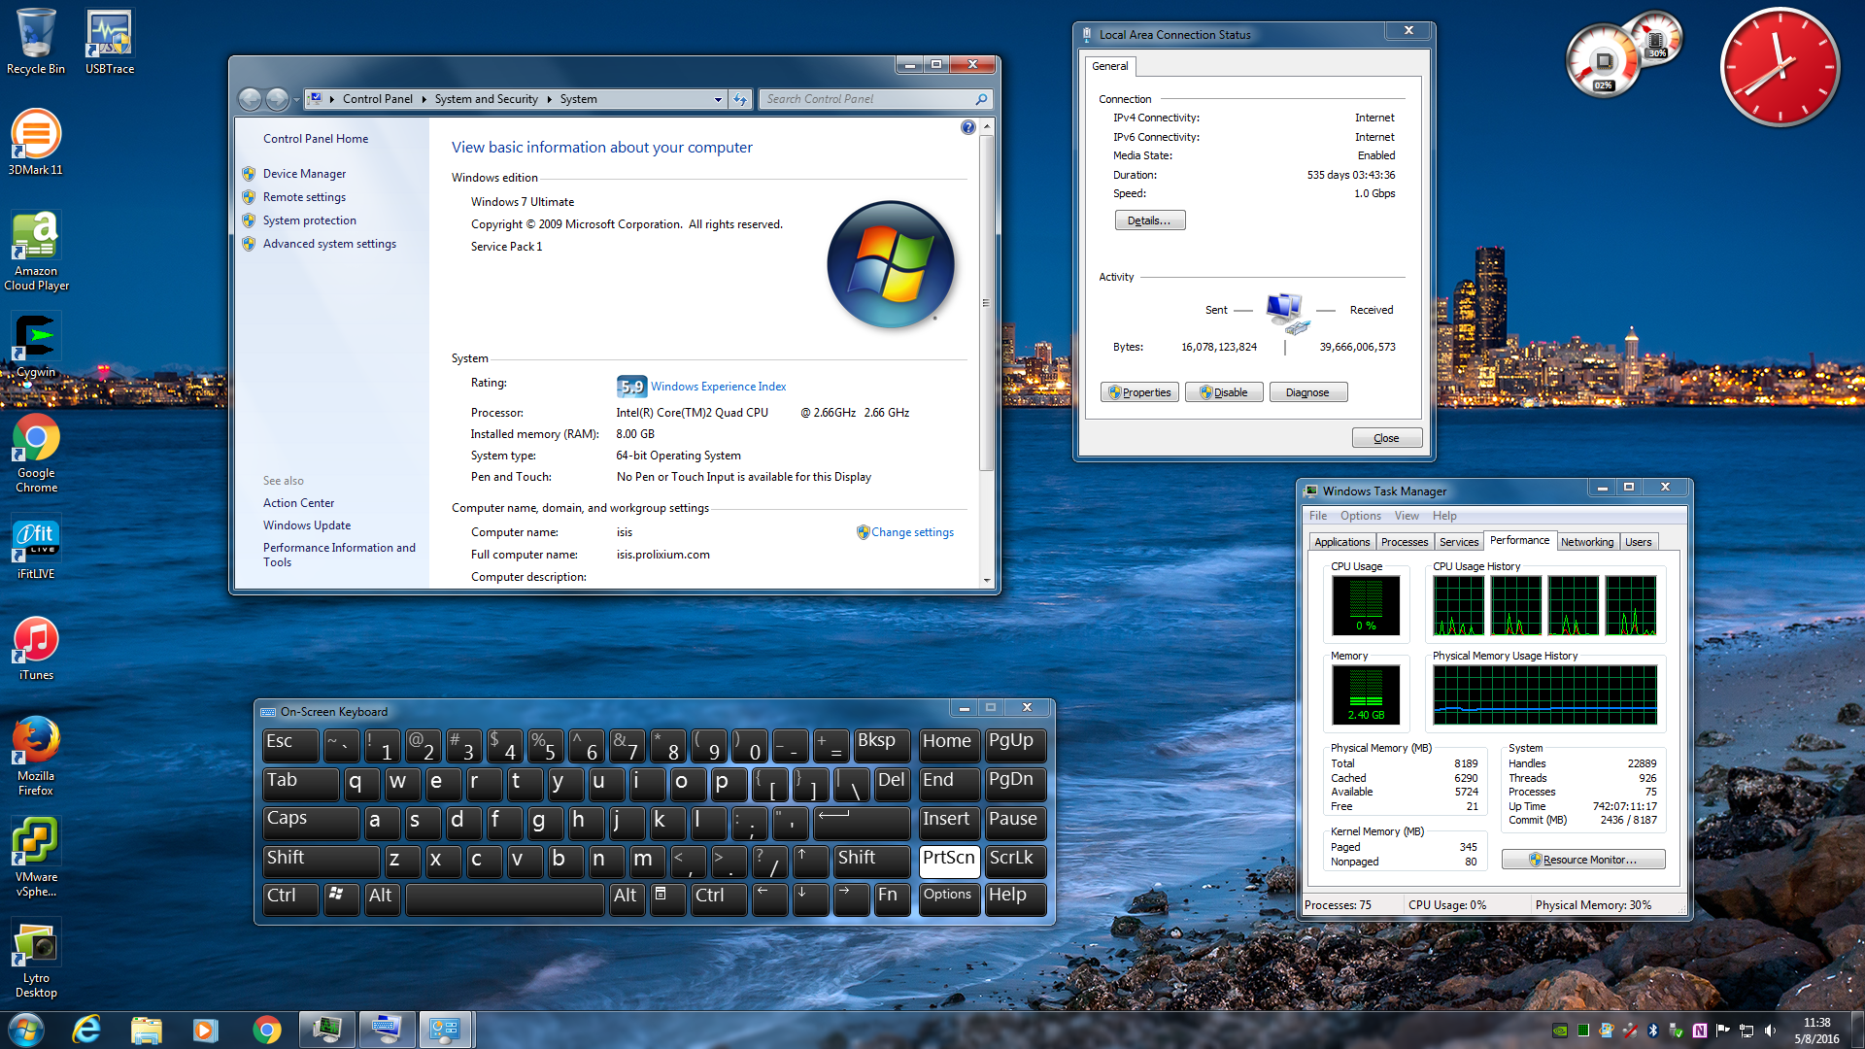The width and height of the screenshot is (1865, 1049).
Task: Open Resource Monitor from Task Manager
Action: pyautogui.click(x=1583, y=860)
